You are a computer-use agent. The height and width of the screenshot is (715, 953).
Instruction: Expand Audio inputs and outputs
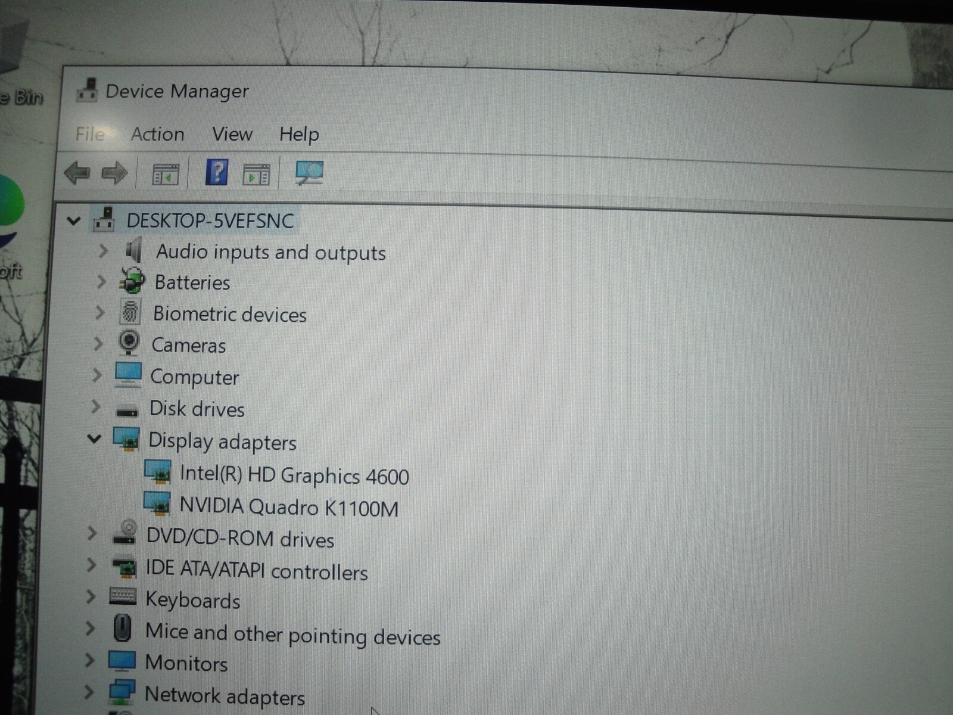point(104,251)
